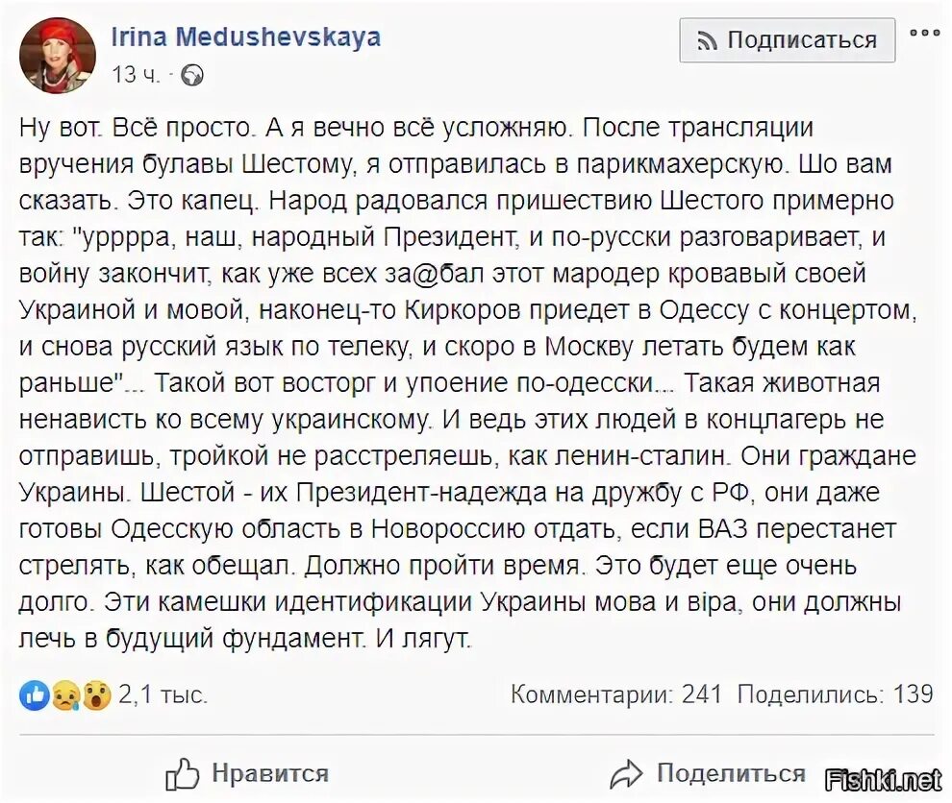
Task: Click the post body text paragraph
Action: click(x=468, y=382)
